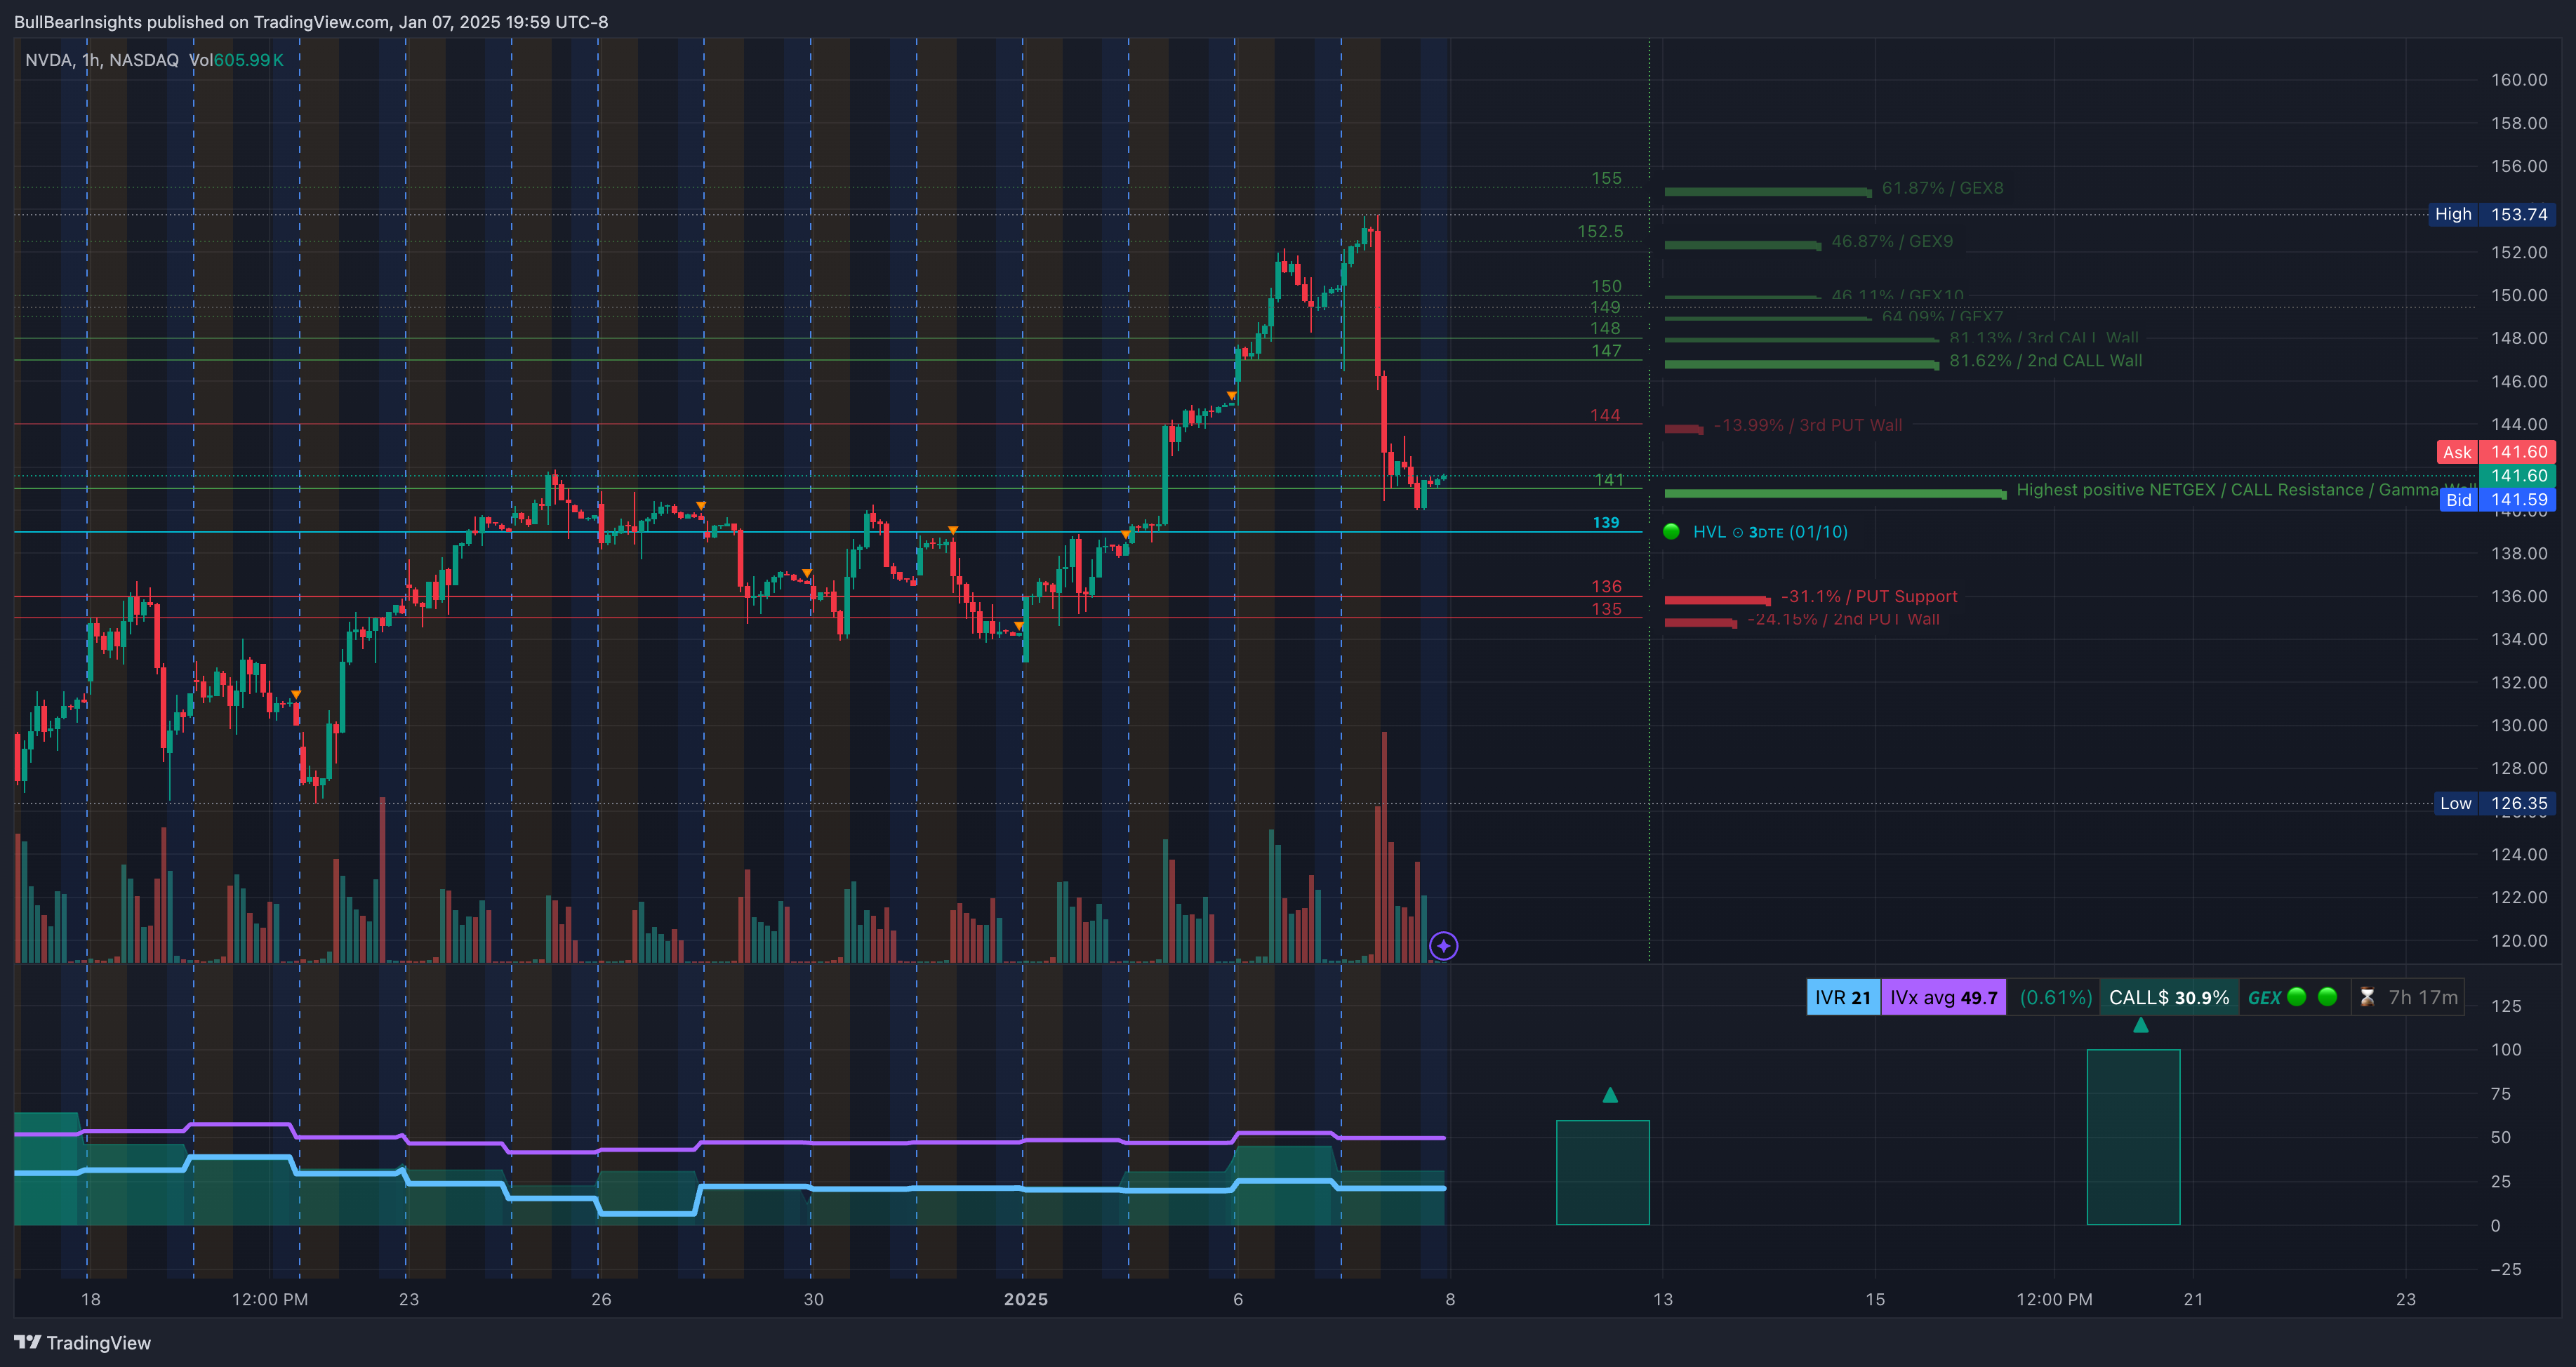The width and height of the screenshot is (2576, 1367).
Task: Click the (0.61%) value in status row
Action: [2056, 997]
